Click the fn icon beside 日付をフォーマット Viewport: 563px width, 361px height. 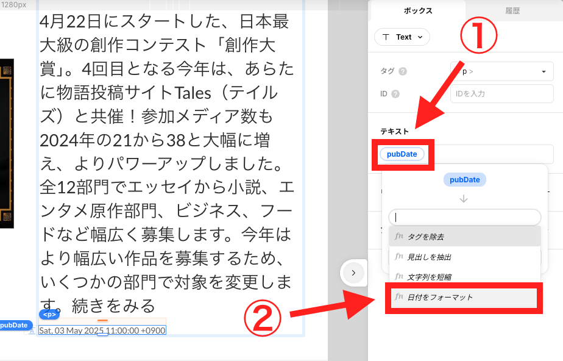coord(399,297)
